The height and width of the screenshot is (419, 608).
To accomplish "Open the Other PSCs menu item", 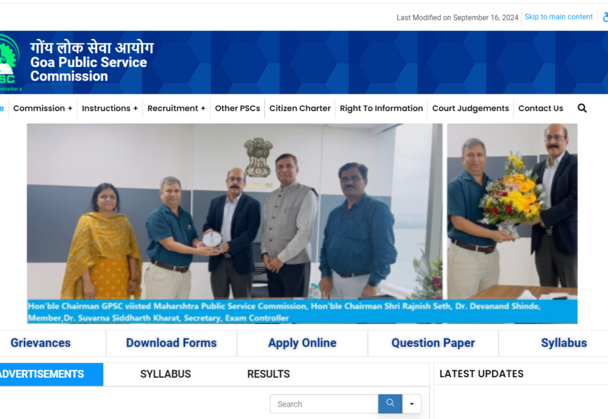I will [x=238, y=108].
